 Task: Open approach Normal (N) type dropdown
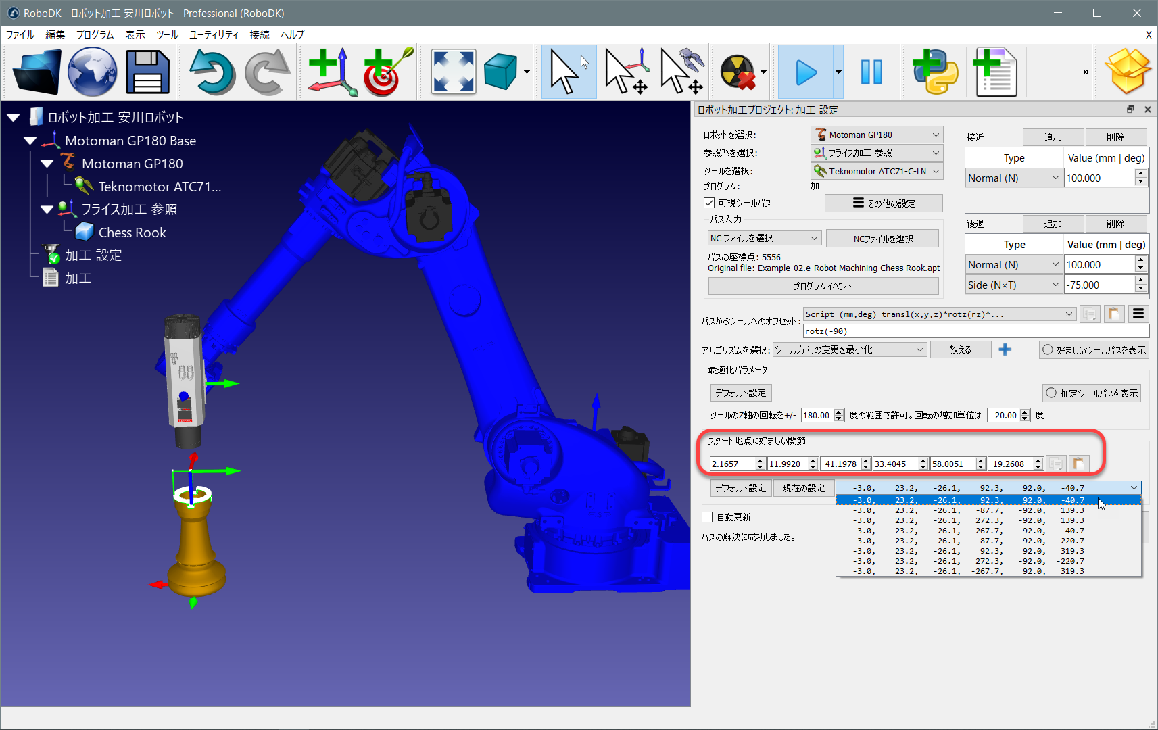click(x=1013, y=178)
